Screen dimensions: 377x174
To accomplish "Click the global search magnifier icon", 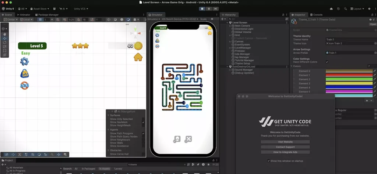I will [x=345, y=9].
